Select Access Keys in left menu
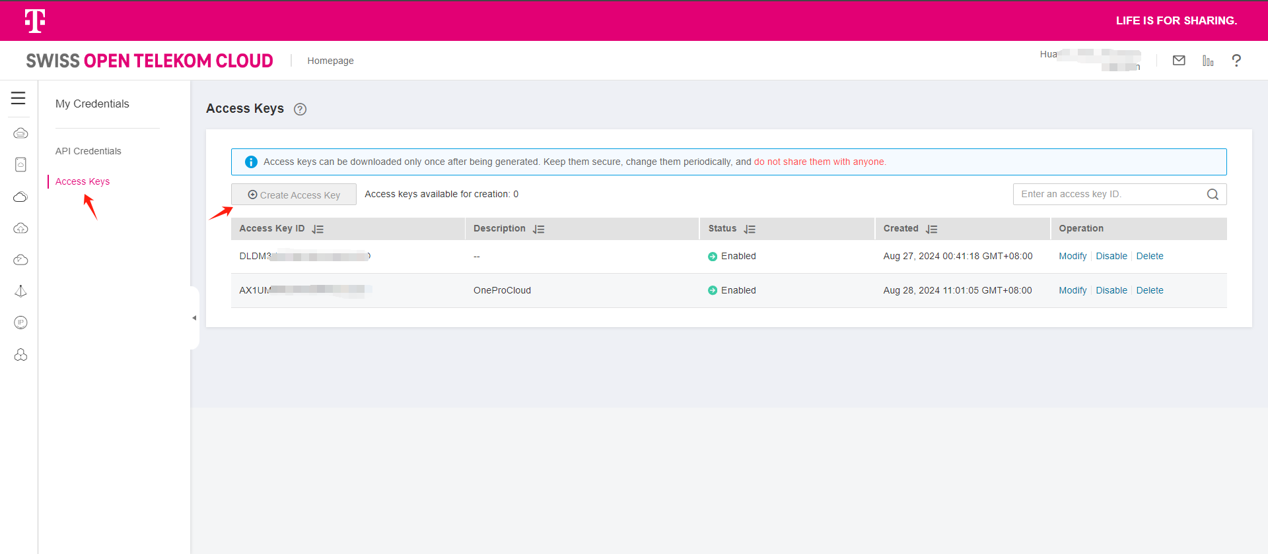This screenshot has height=554, width=1268. point(83,181)
